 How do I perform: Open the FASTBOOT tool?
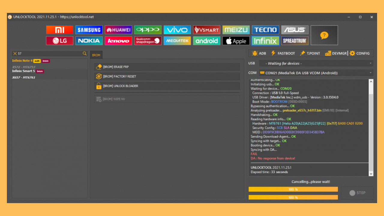pyautogui.click(x=283, y=53)
